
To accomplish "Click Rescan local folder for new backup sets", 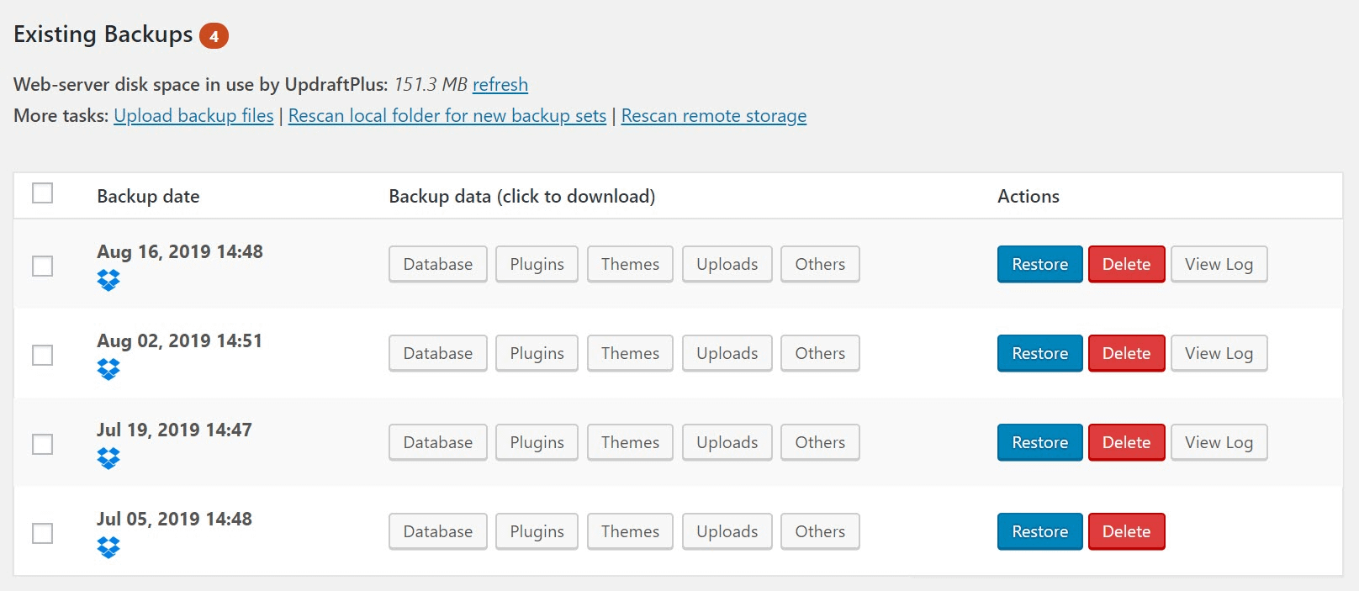I will click(447, 115).
